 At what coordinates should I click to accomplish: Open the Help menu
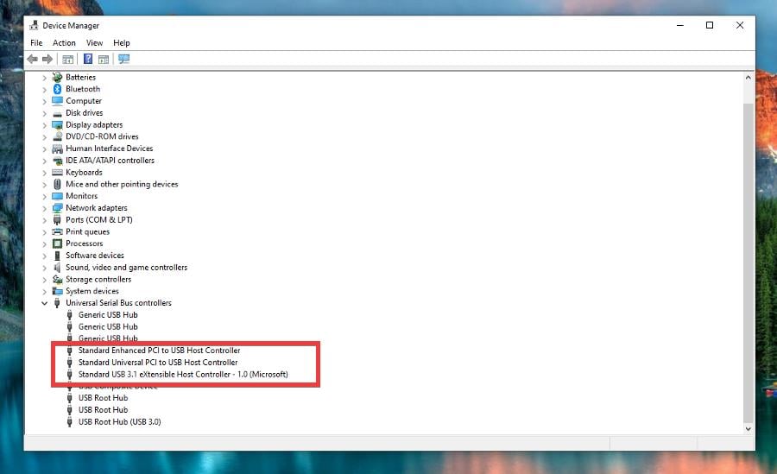tap(122, 42)
